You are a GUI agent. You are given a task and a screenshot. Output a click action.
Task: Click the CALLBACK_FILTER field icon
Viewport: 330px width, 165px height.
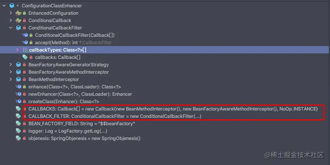[18, 116]
